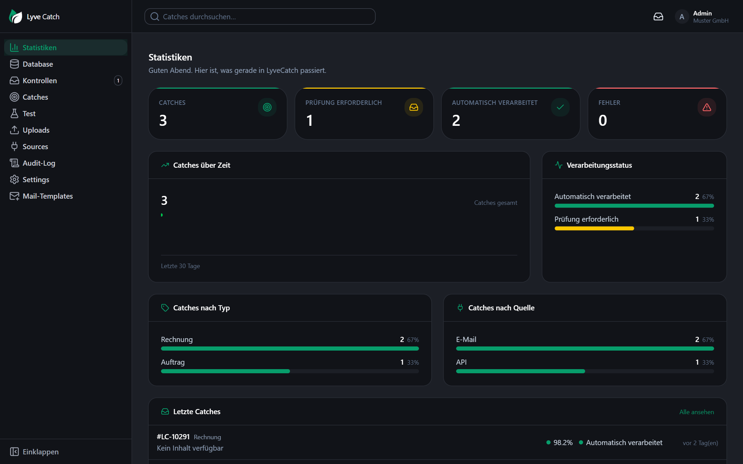Click the Statistiken bar chart icon
This screenshot has width=743, height=464.
click(x=14, y=47)
